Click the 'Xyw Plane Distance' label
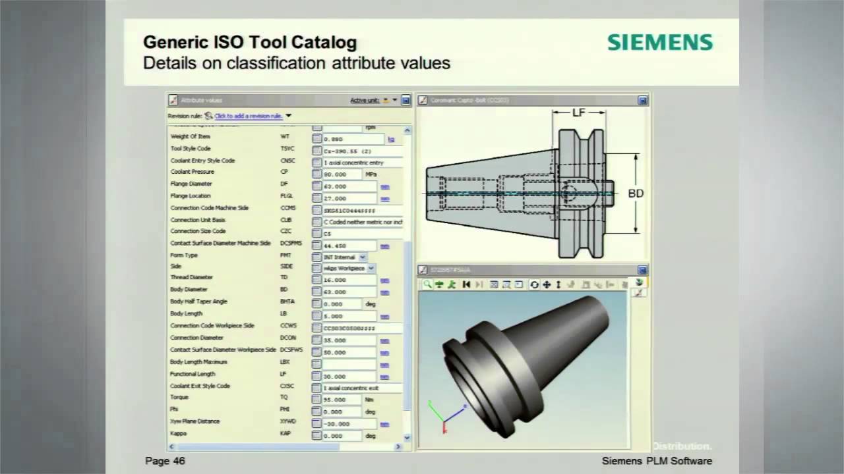The image size is (844, 474). [195, 421]
